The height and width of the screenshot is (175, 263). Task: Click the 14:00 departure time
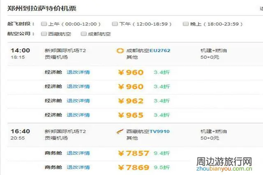coord(20,50)
